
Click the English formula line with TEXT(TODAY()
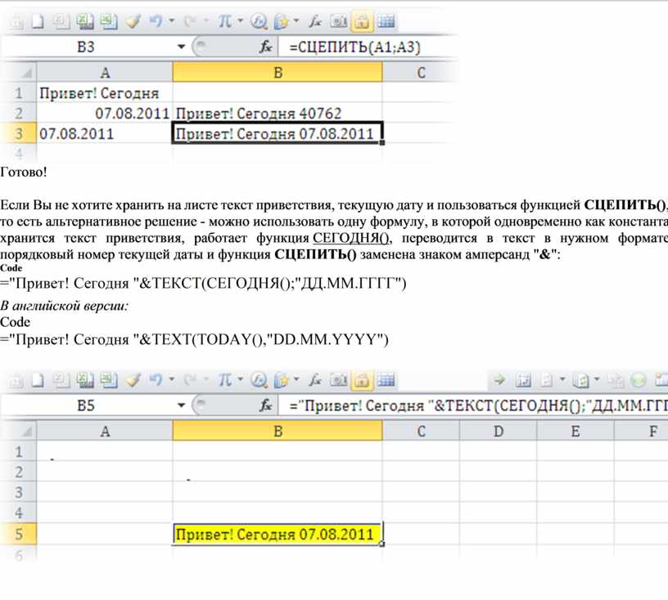[x=194, y=339]
